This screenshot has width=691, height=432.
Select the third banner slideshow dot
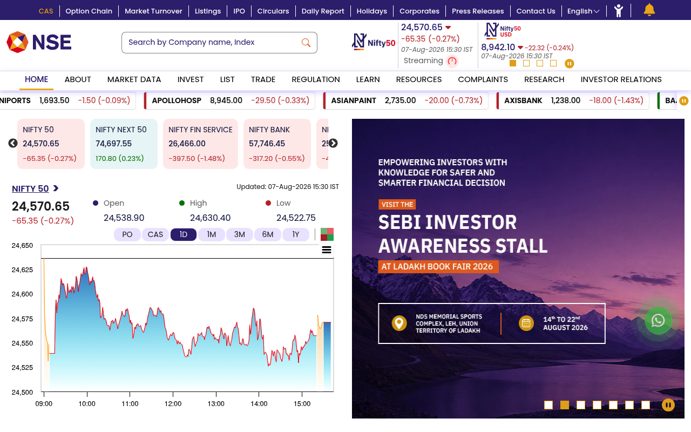pos(581,405)
